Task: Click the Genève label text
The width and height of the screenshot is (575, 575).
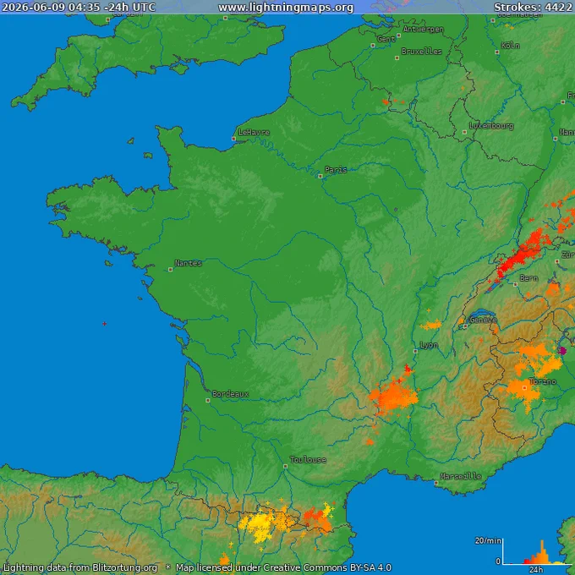Action: coord(484,320)
